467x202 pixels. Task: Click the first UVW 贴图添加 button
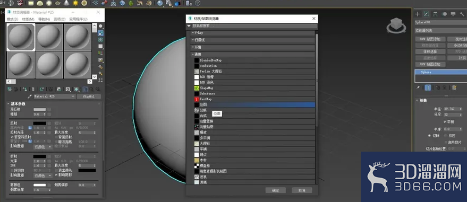pos(430,39)
